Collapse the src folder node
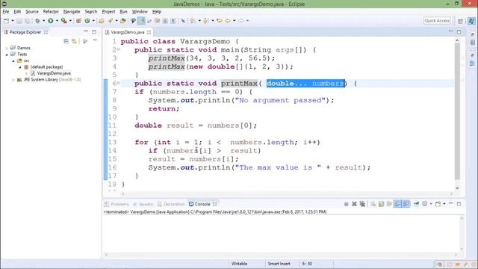This screenshot has width=478, height=269. coord(13,61)
